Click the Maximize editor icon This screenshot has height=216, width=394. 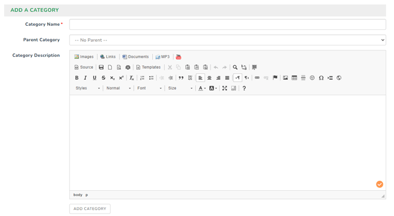click(x=225, y=88)
